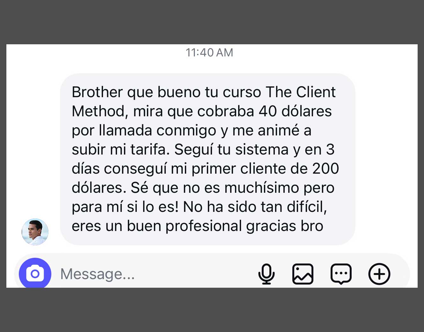The image size is (424, 332).
Task: Tap the 11:40 AM timestamp
Action: (x=209, y=53)
